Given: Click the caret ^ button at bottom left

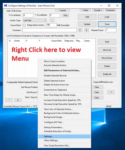Looking at the screenshot, I should (x=9, y=100).
